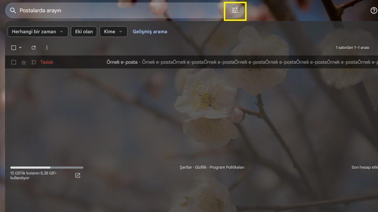This screenshot has height=212, width=378.
Task: Tick the select-all checkbox in the toolbar
Action: point(14,48)
